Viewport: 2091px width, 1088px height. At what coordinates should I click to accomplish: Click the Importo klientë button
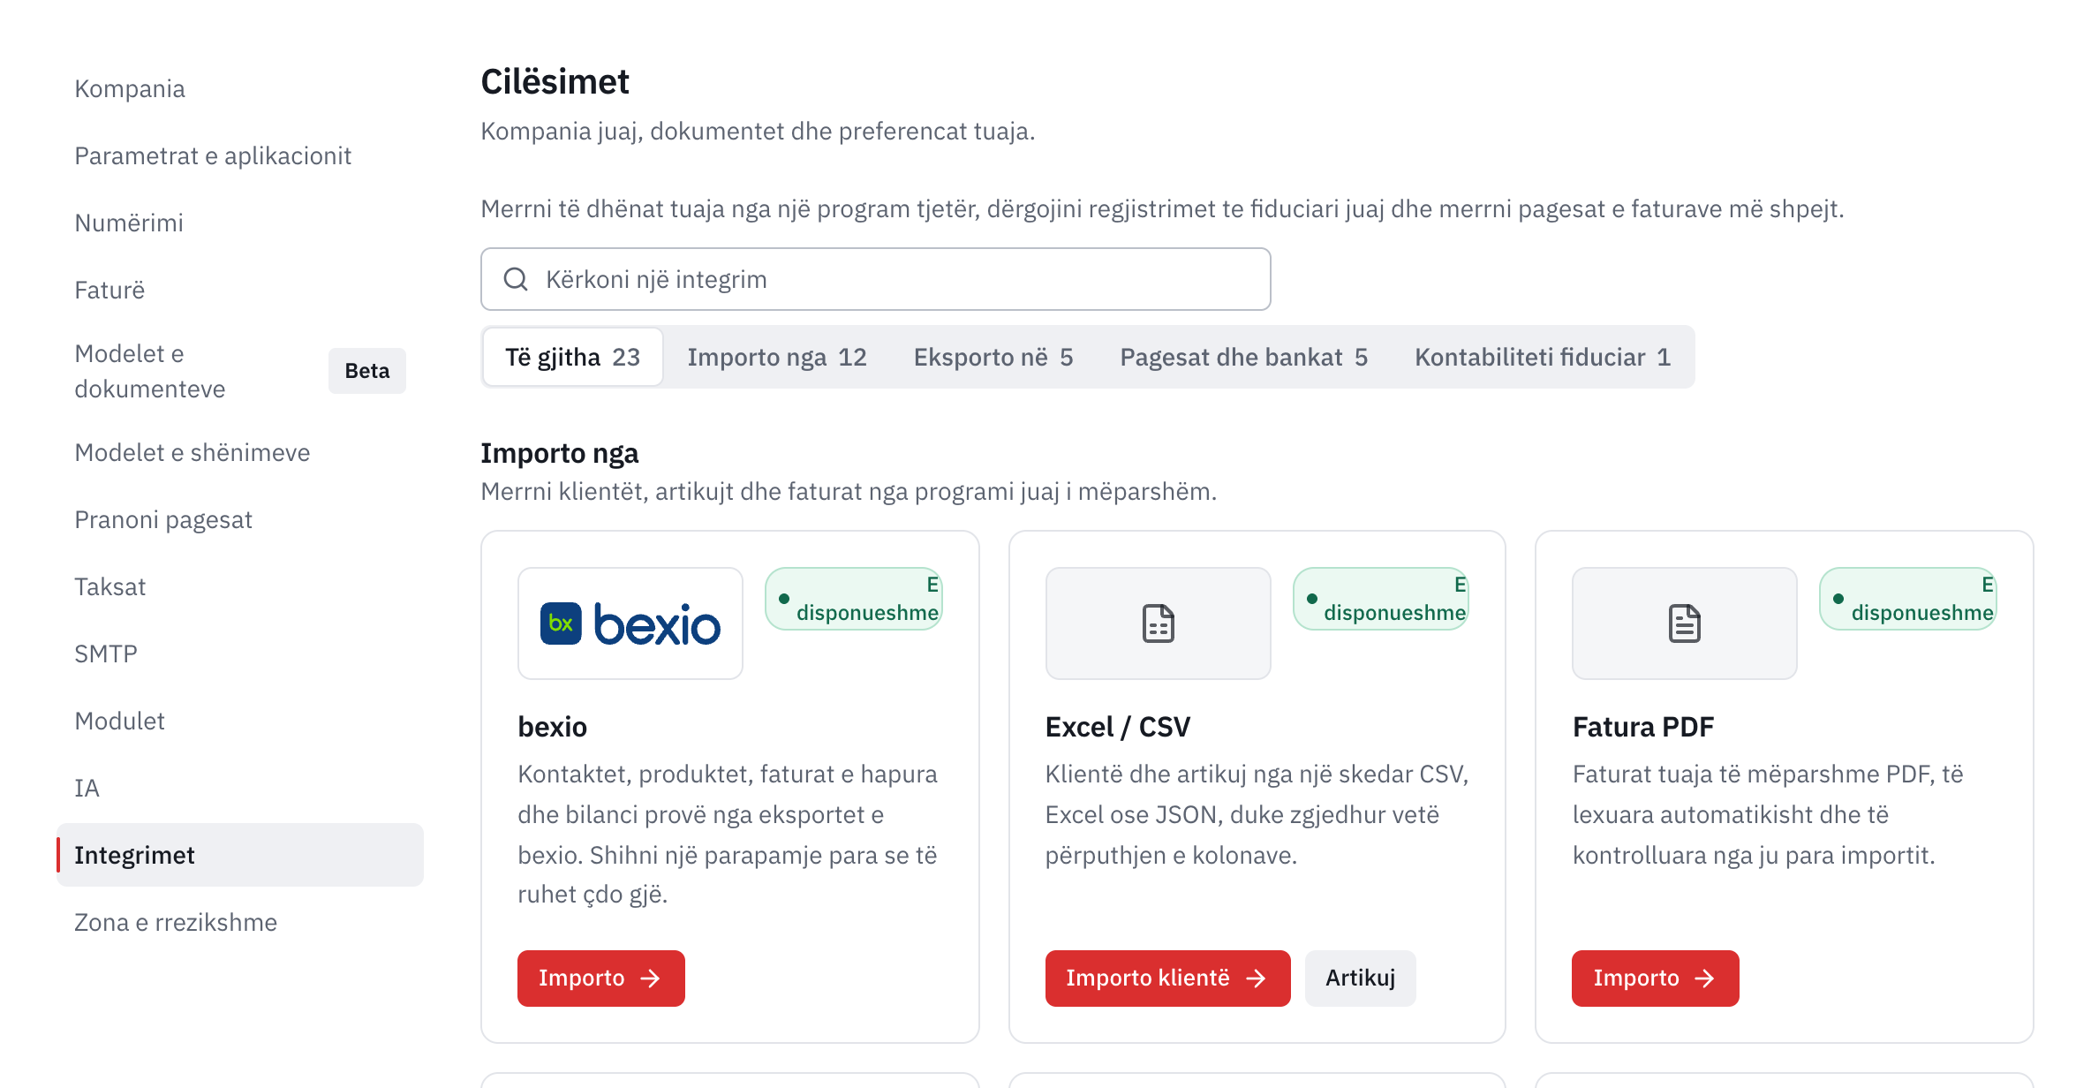click(x=1167, y=978)
